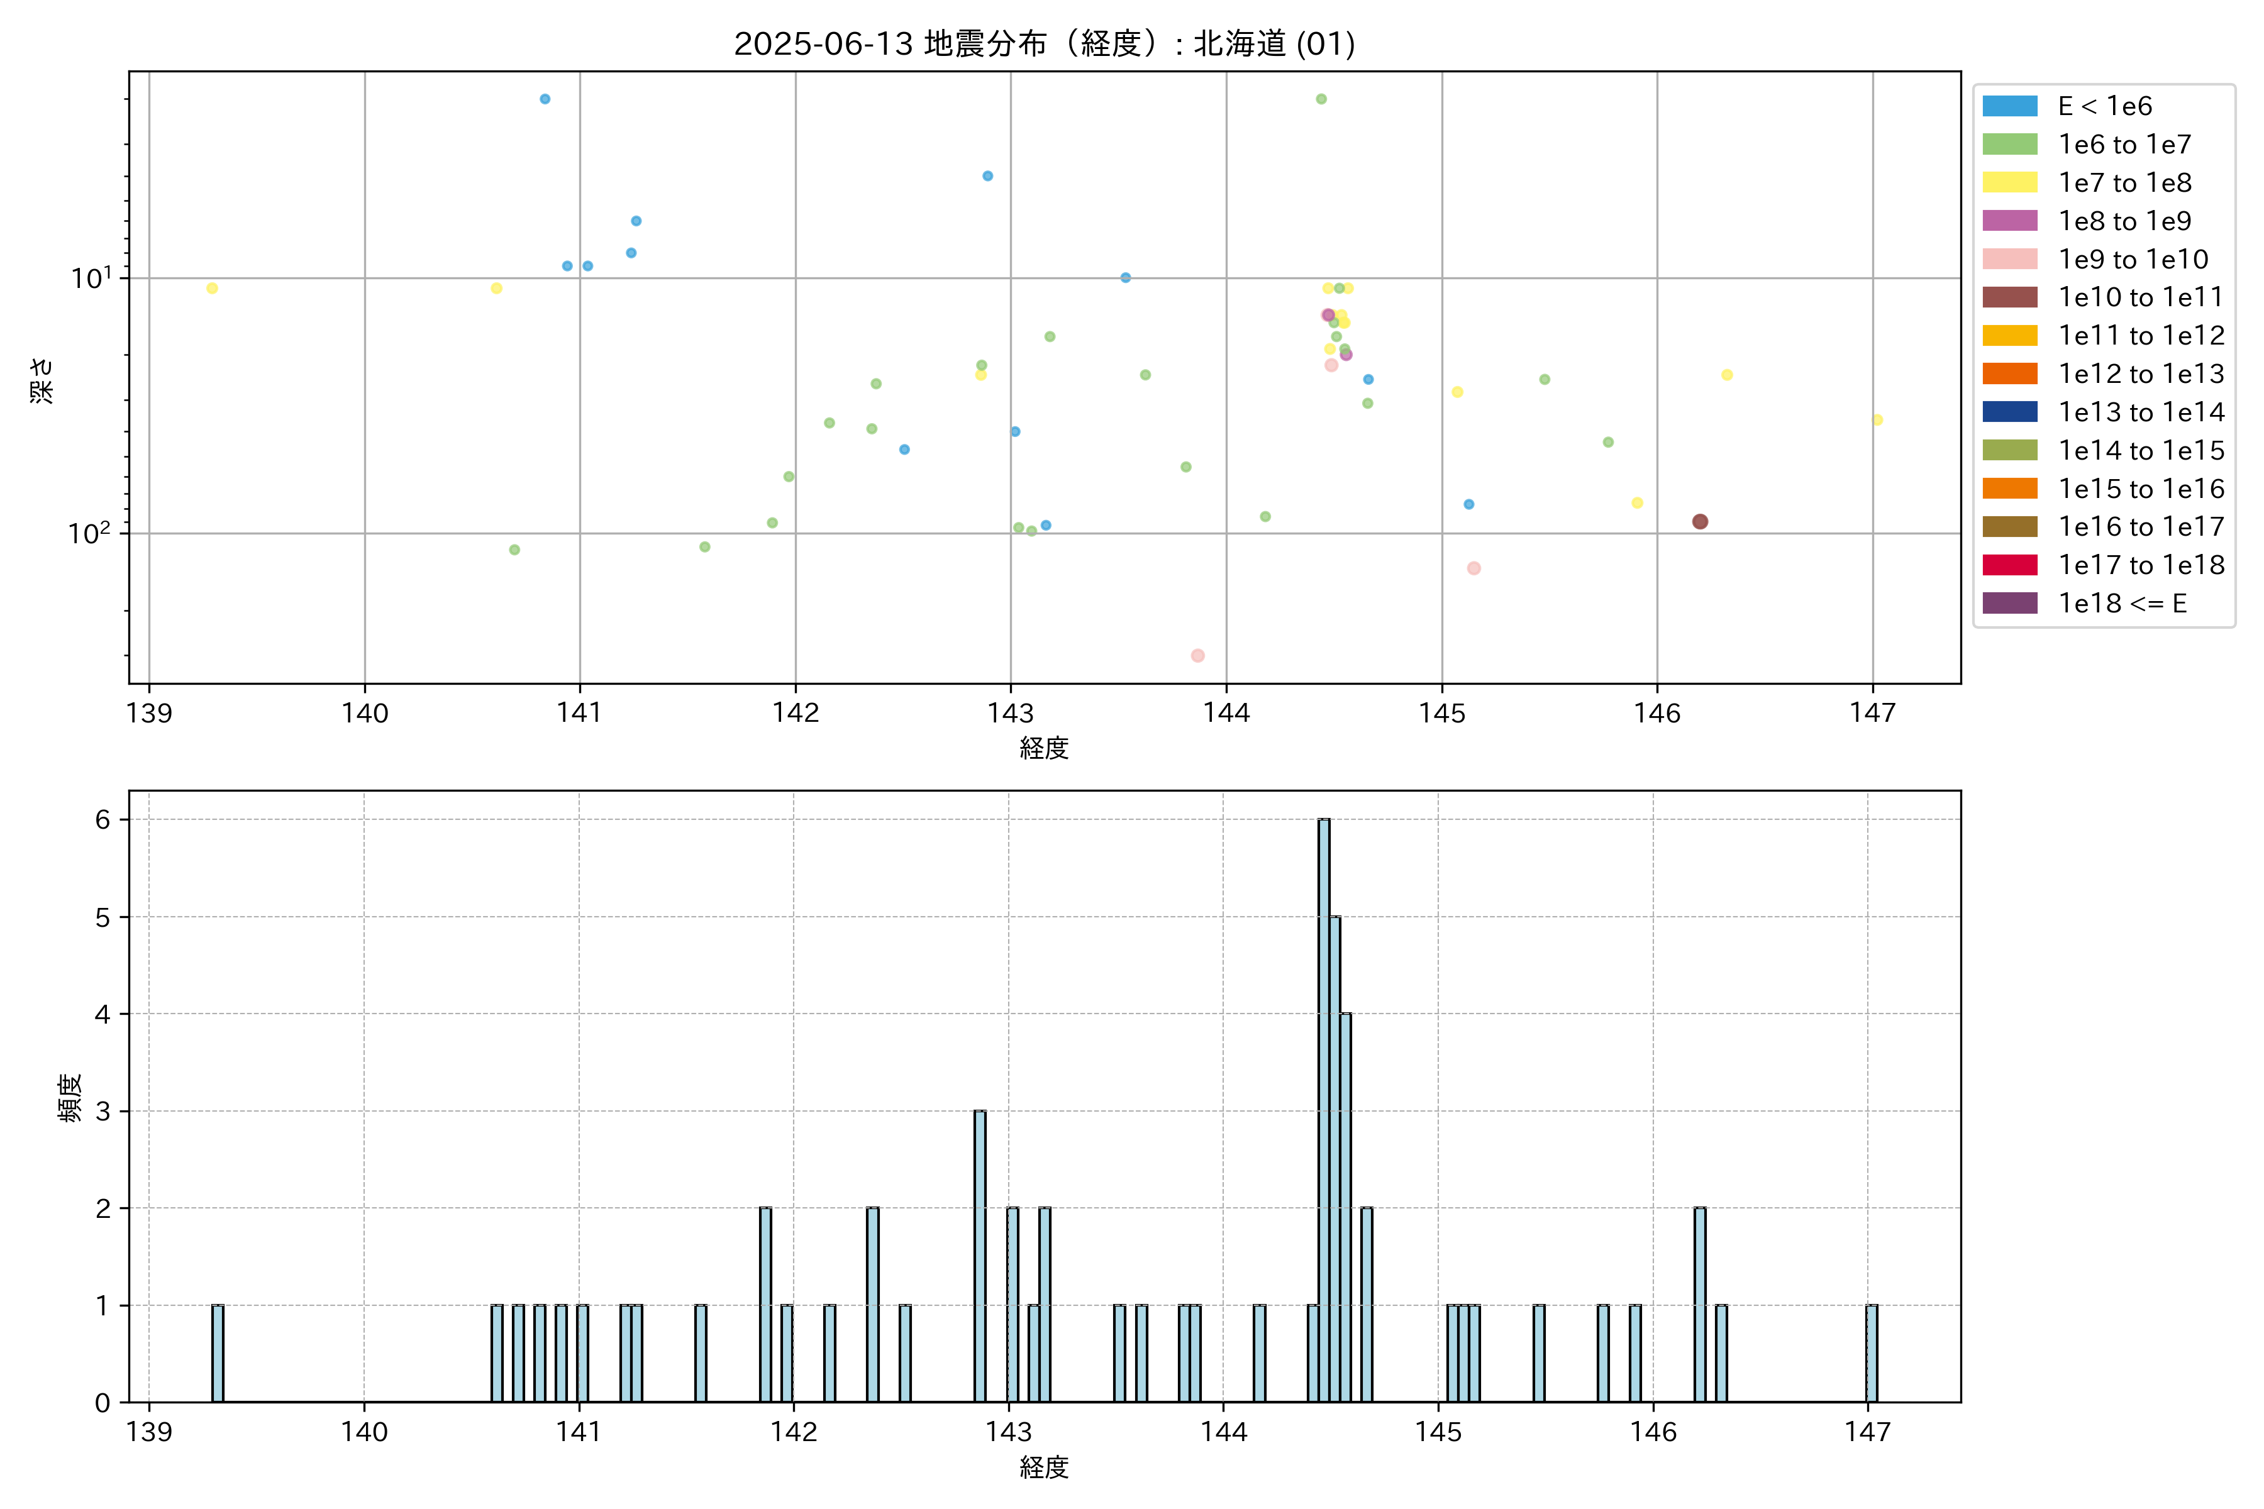Click the tallest histogram bar with frequency 6

[1324, 1110]
